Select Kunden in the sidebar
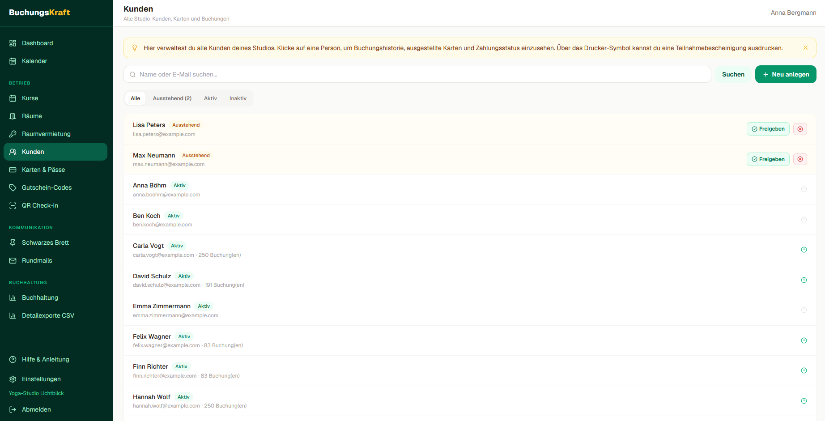The height and width of the screenshot is (421, 825). [x=55, y=152]
